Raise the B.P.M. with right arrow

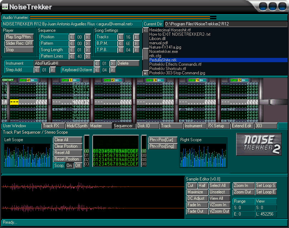pyautogui.click(x=136, y=44)
